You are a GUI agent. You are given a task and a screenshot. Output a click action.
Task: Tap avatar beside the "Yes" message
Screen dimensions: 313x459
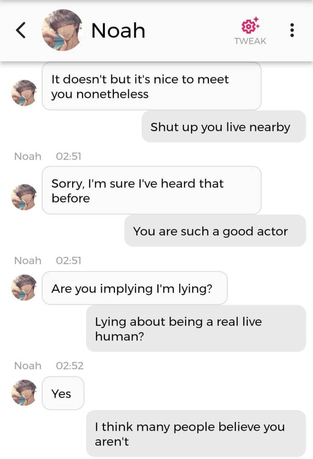coord(24,393)
